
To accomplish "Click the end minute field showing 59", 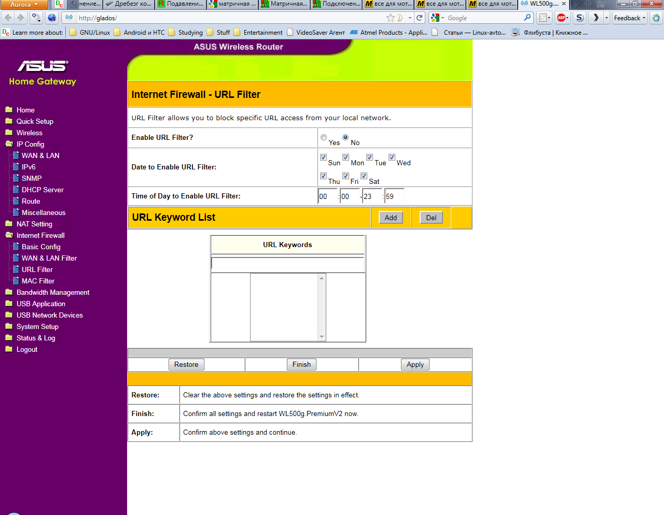I will [394, 196].
